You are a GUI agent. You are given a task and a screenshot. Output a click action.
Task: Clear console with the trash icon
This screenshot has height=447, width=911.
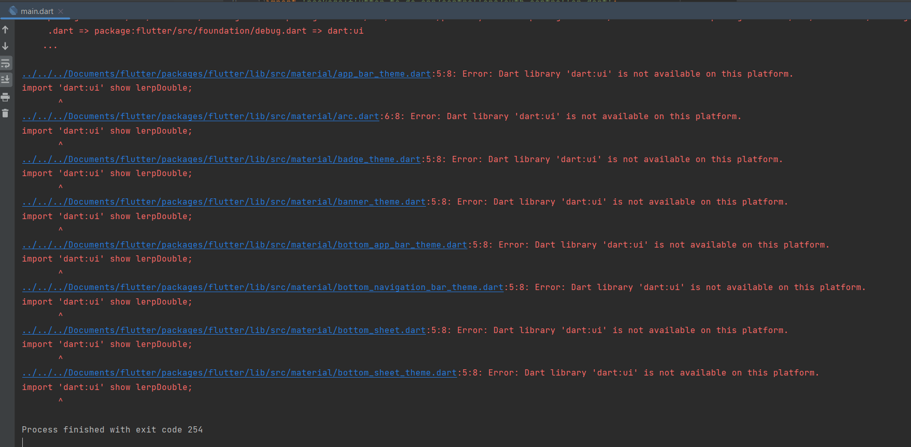tap(5, 113)
